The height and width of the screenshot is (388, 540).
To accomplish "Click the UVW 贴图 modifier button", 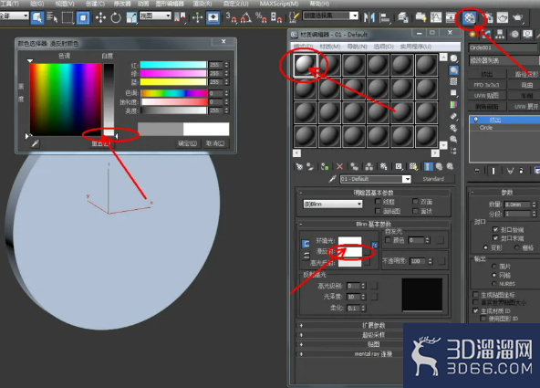I will click(x=486, y=96).
